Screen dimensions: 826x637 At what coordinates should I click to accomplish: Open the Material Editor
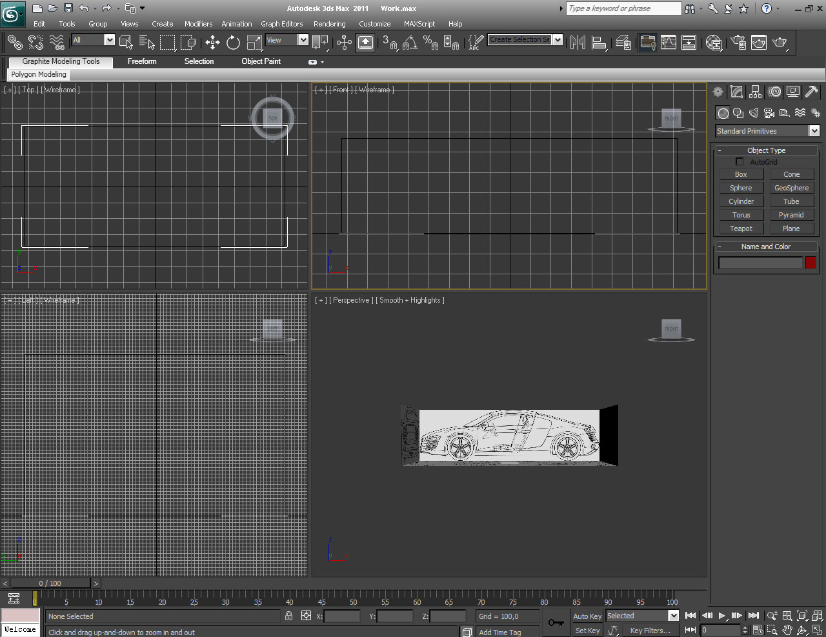click(x=714, y=43)
